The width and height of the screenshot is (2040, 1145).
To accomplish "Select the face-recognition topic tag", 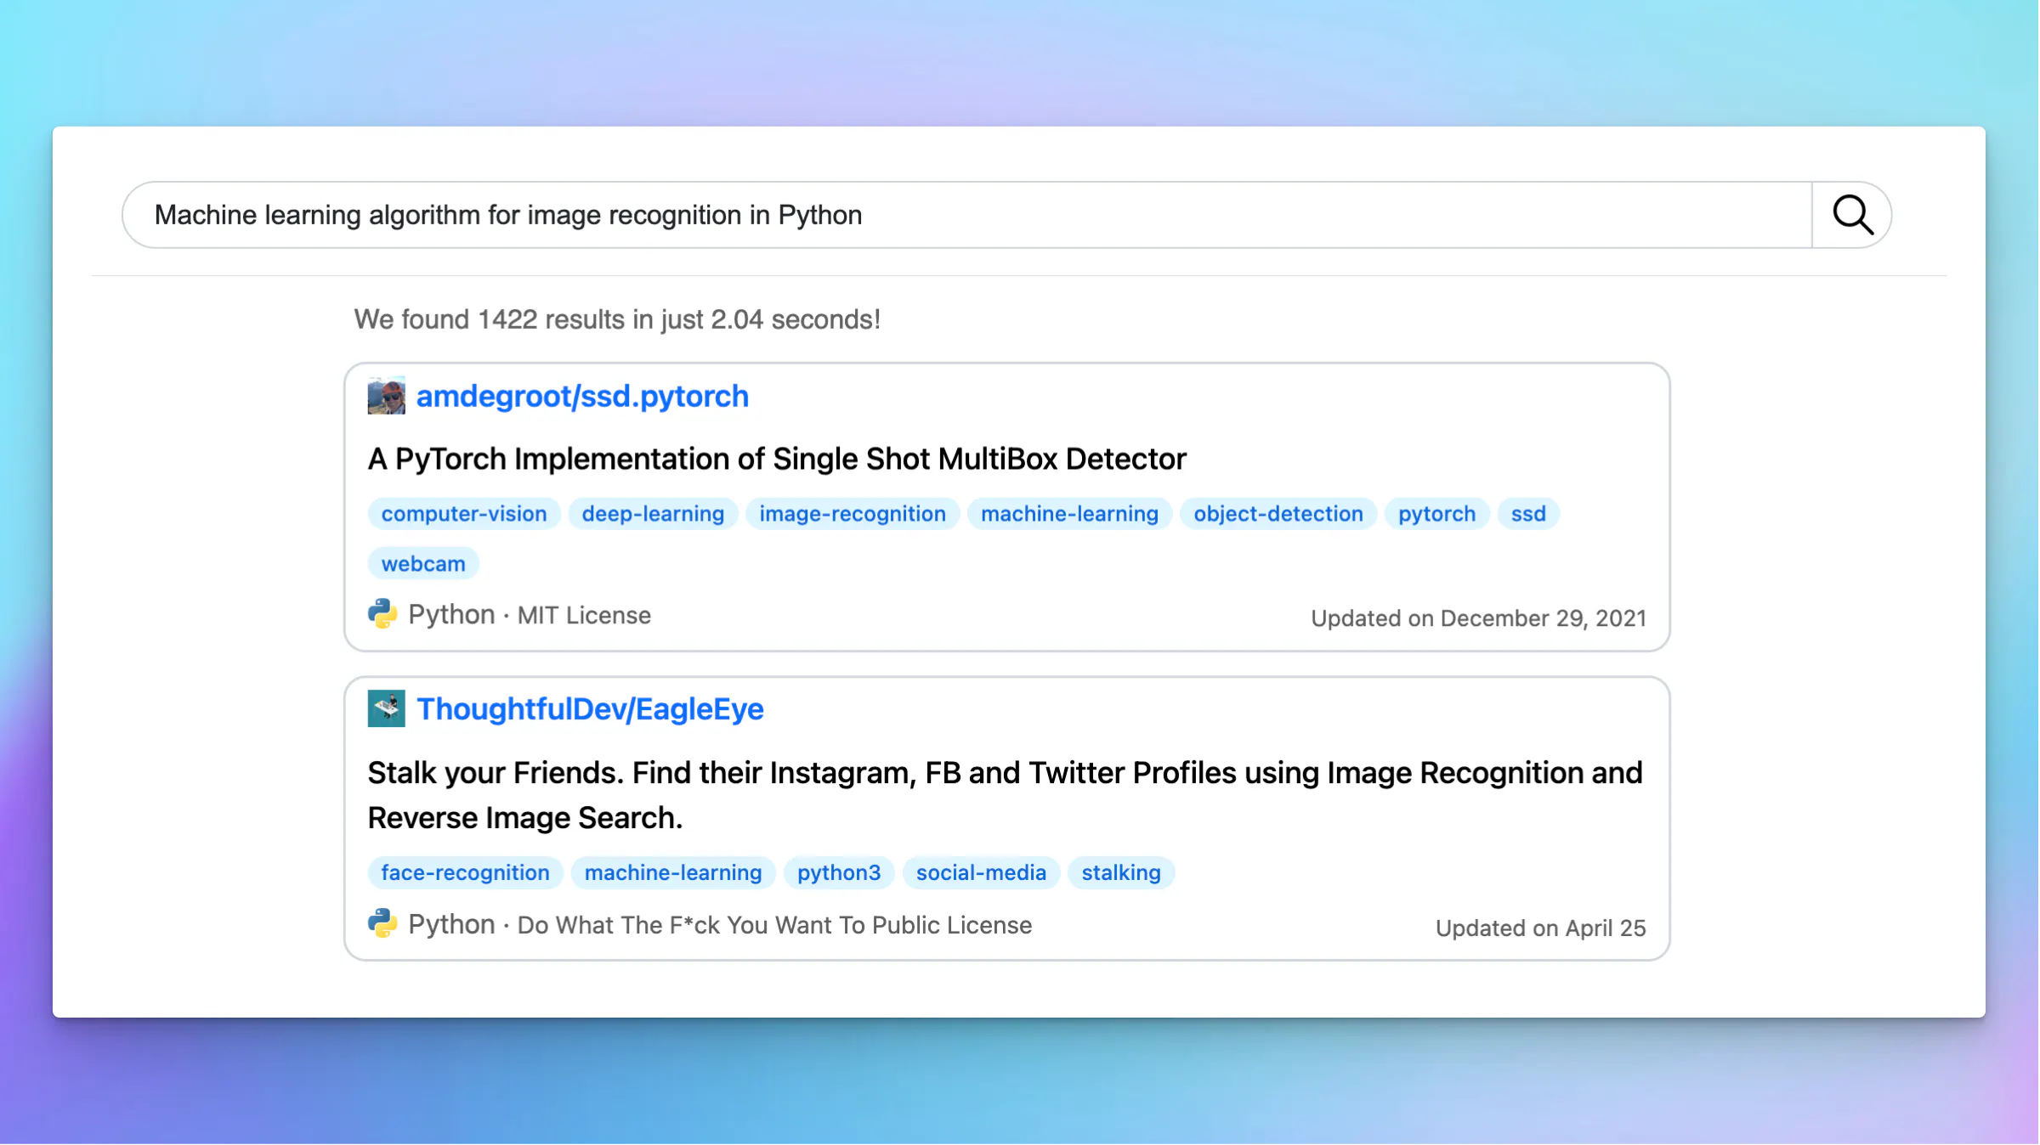I will [465, 872].
